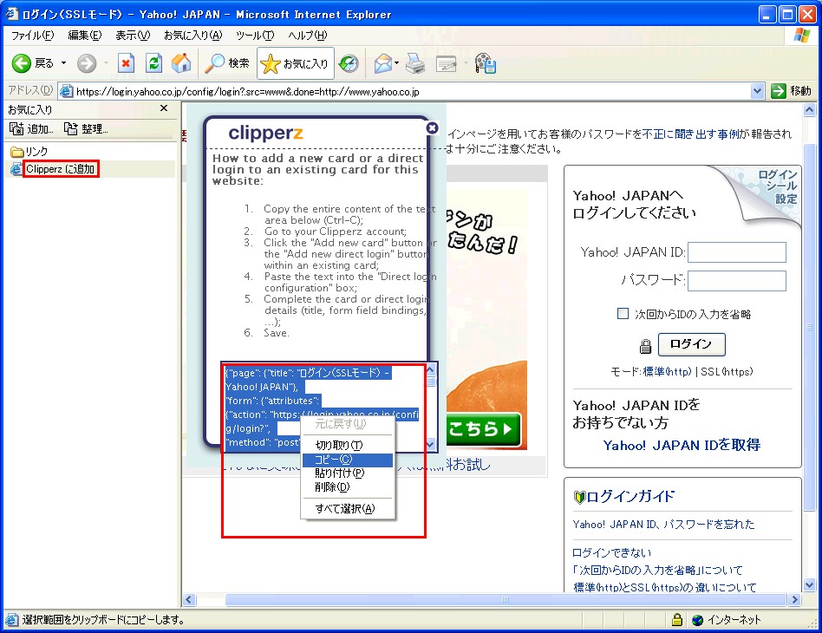Choose すべて選択(A) in the context menu
The width and height of the screenshot is (822, 633).
tap(347, 508)
